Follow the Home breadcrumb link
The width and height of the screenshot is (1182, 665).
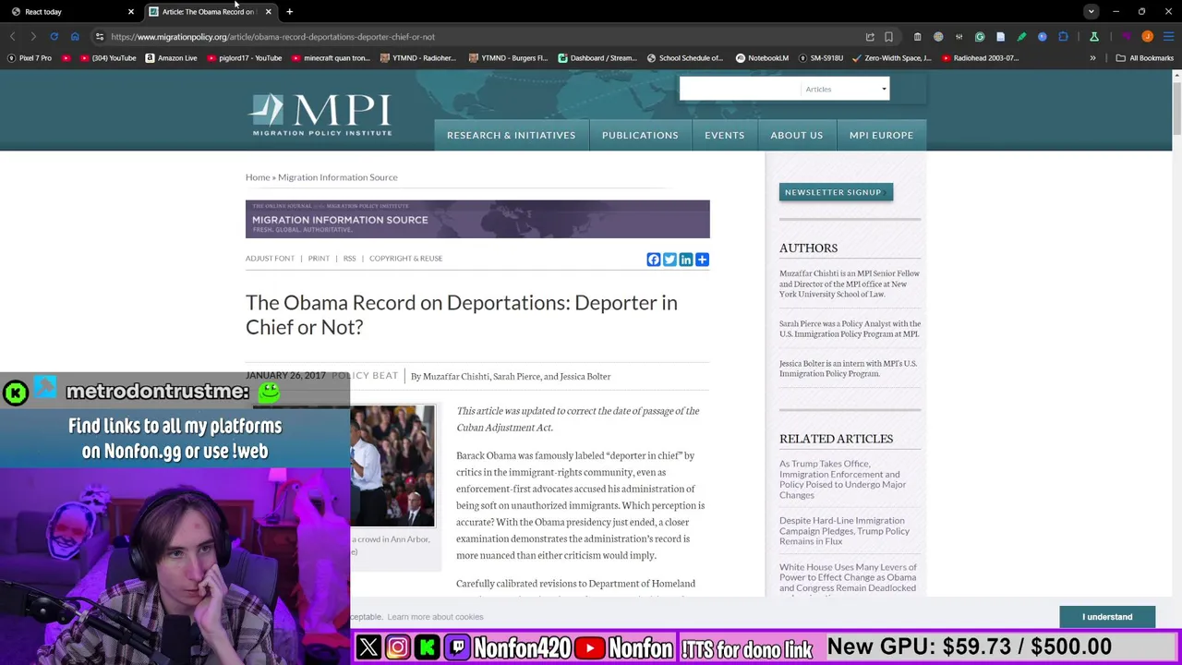(x=258, y=177)
